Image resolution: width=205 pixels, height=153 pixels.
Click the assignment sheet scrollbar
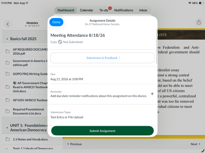coord(157,46)
